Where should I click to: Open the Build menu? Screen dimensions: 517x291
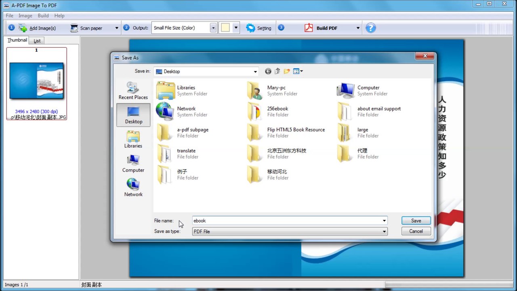click(x=43, y=15)
